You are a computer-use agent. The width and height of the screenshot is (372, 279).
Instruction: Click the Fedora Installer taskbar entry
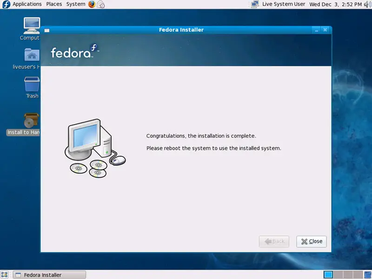pyautogui.click(x=49, y=275)
